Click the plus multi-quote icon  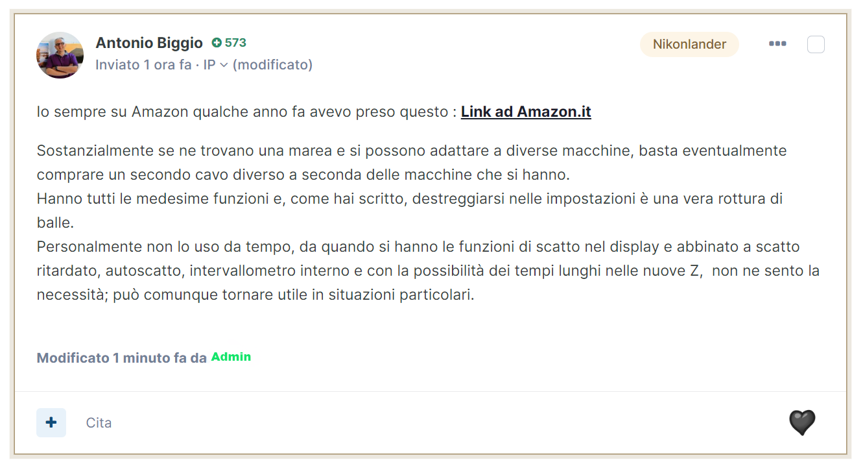tap(51, 422)
